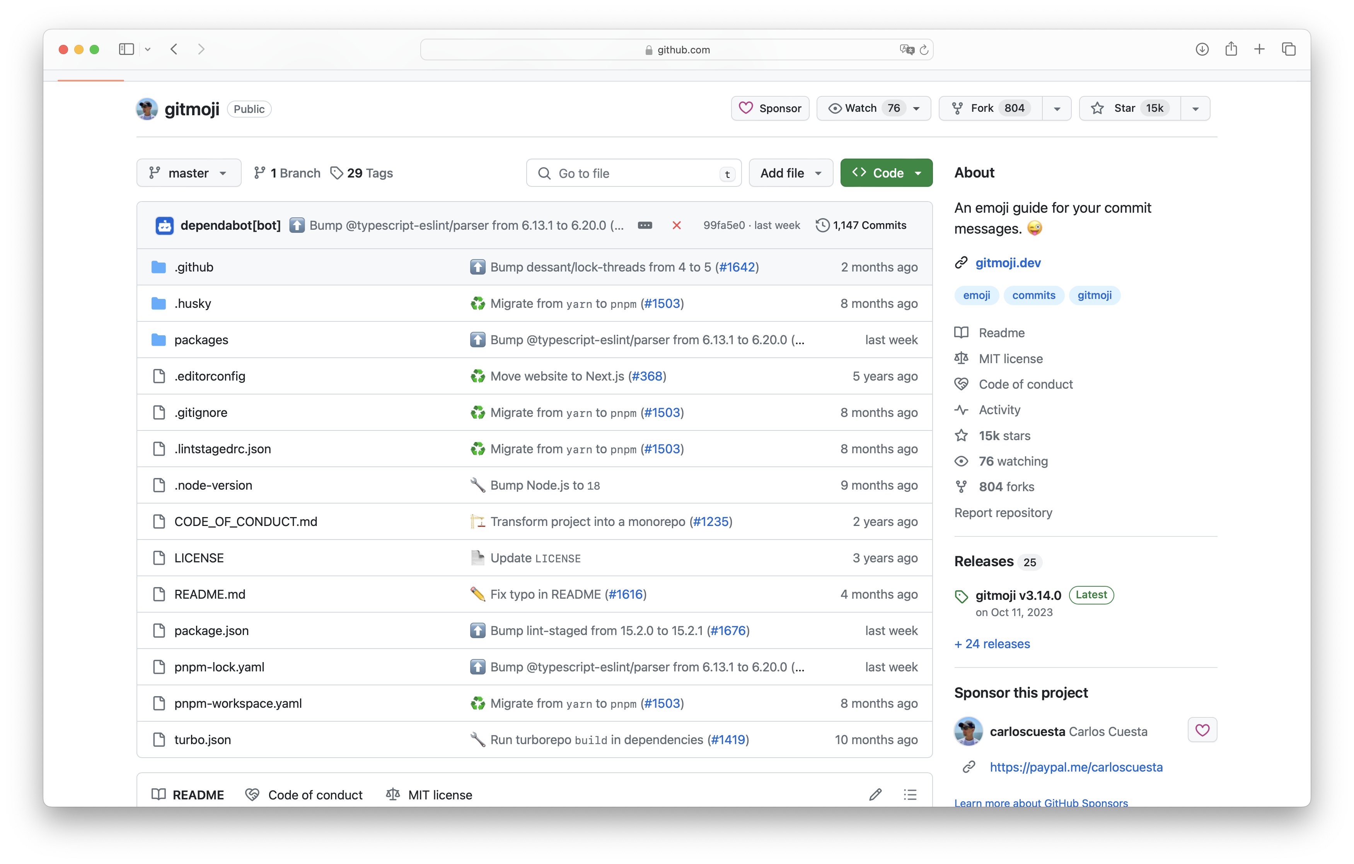Screen dimensions: 1354x864
Task: Reload the page with refresh icon
Action: coord(924,50)
